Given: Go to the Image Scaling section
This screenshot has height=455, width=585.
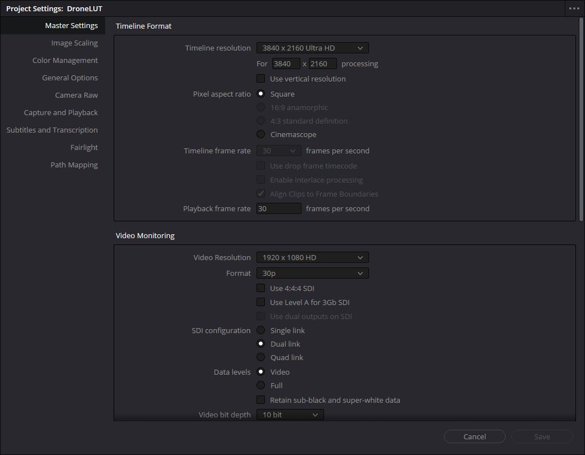Looking at the screenshot, I should [74, 43].
